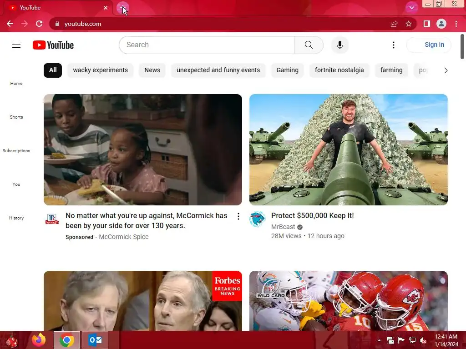Click the Sign in button
The image size is (466, 349).
[429, 45]
